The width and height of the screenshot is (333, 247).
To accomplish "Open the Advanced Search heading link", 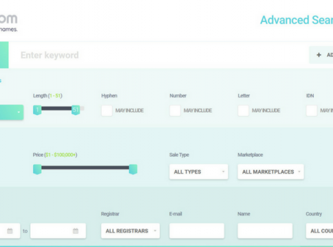I will click(x=297, y=20).
